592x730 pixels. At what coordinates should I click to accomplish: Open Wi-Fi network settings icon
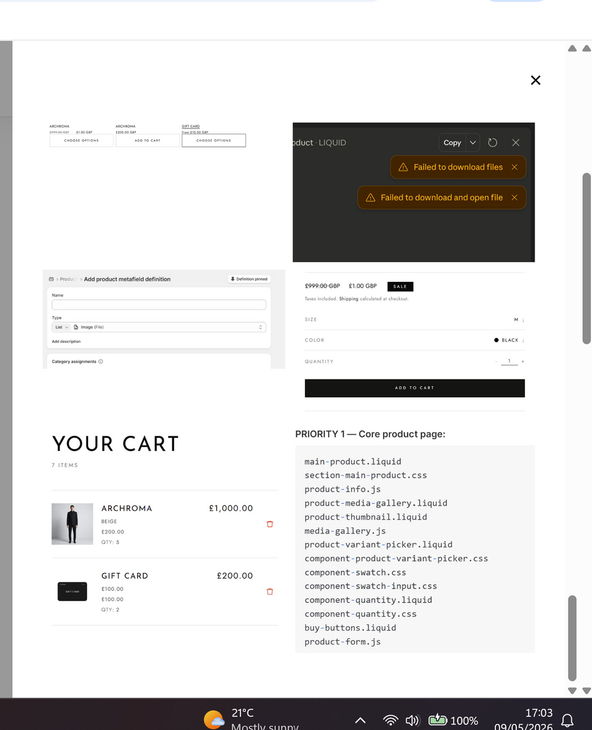tap(391, 721)
